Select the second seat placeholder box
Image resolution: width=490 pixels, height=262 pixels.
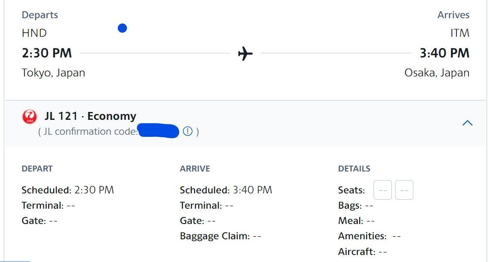(404, 191)
